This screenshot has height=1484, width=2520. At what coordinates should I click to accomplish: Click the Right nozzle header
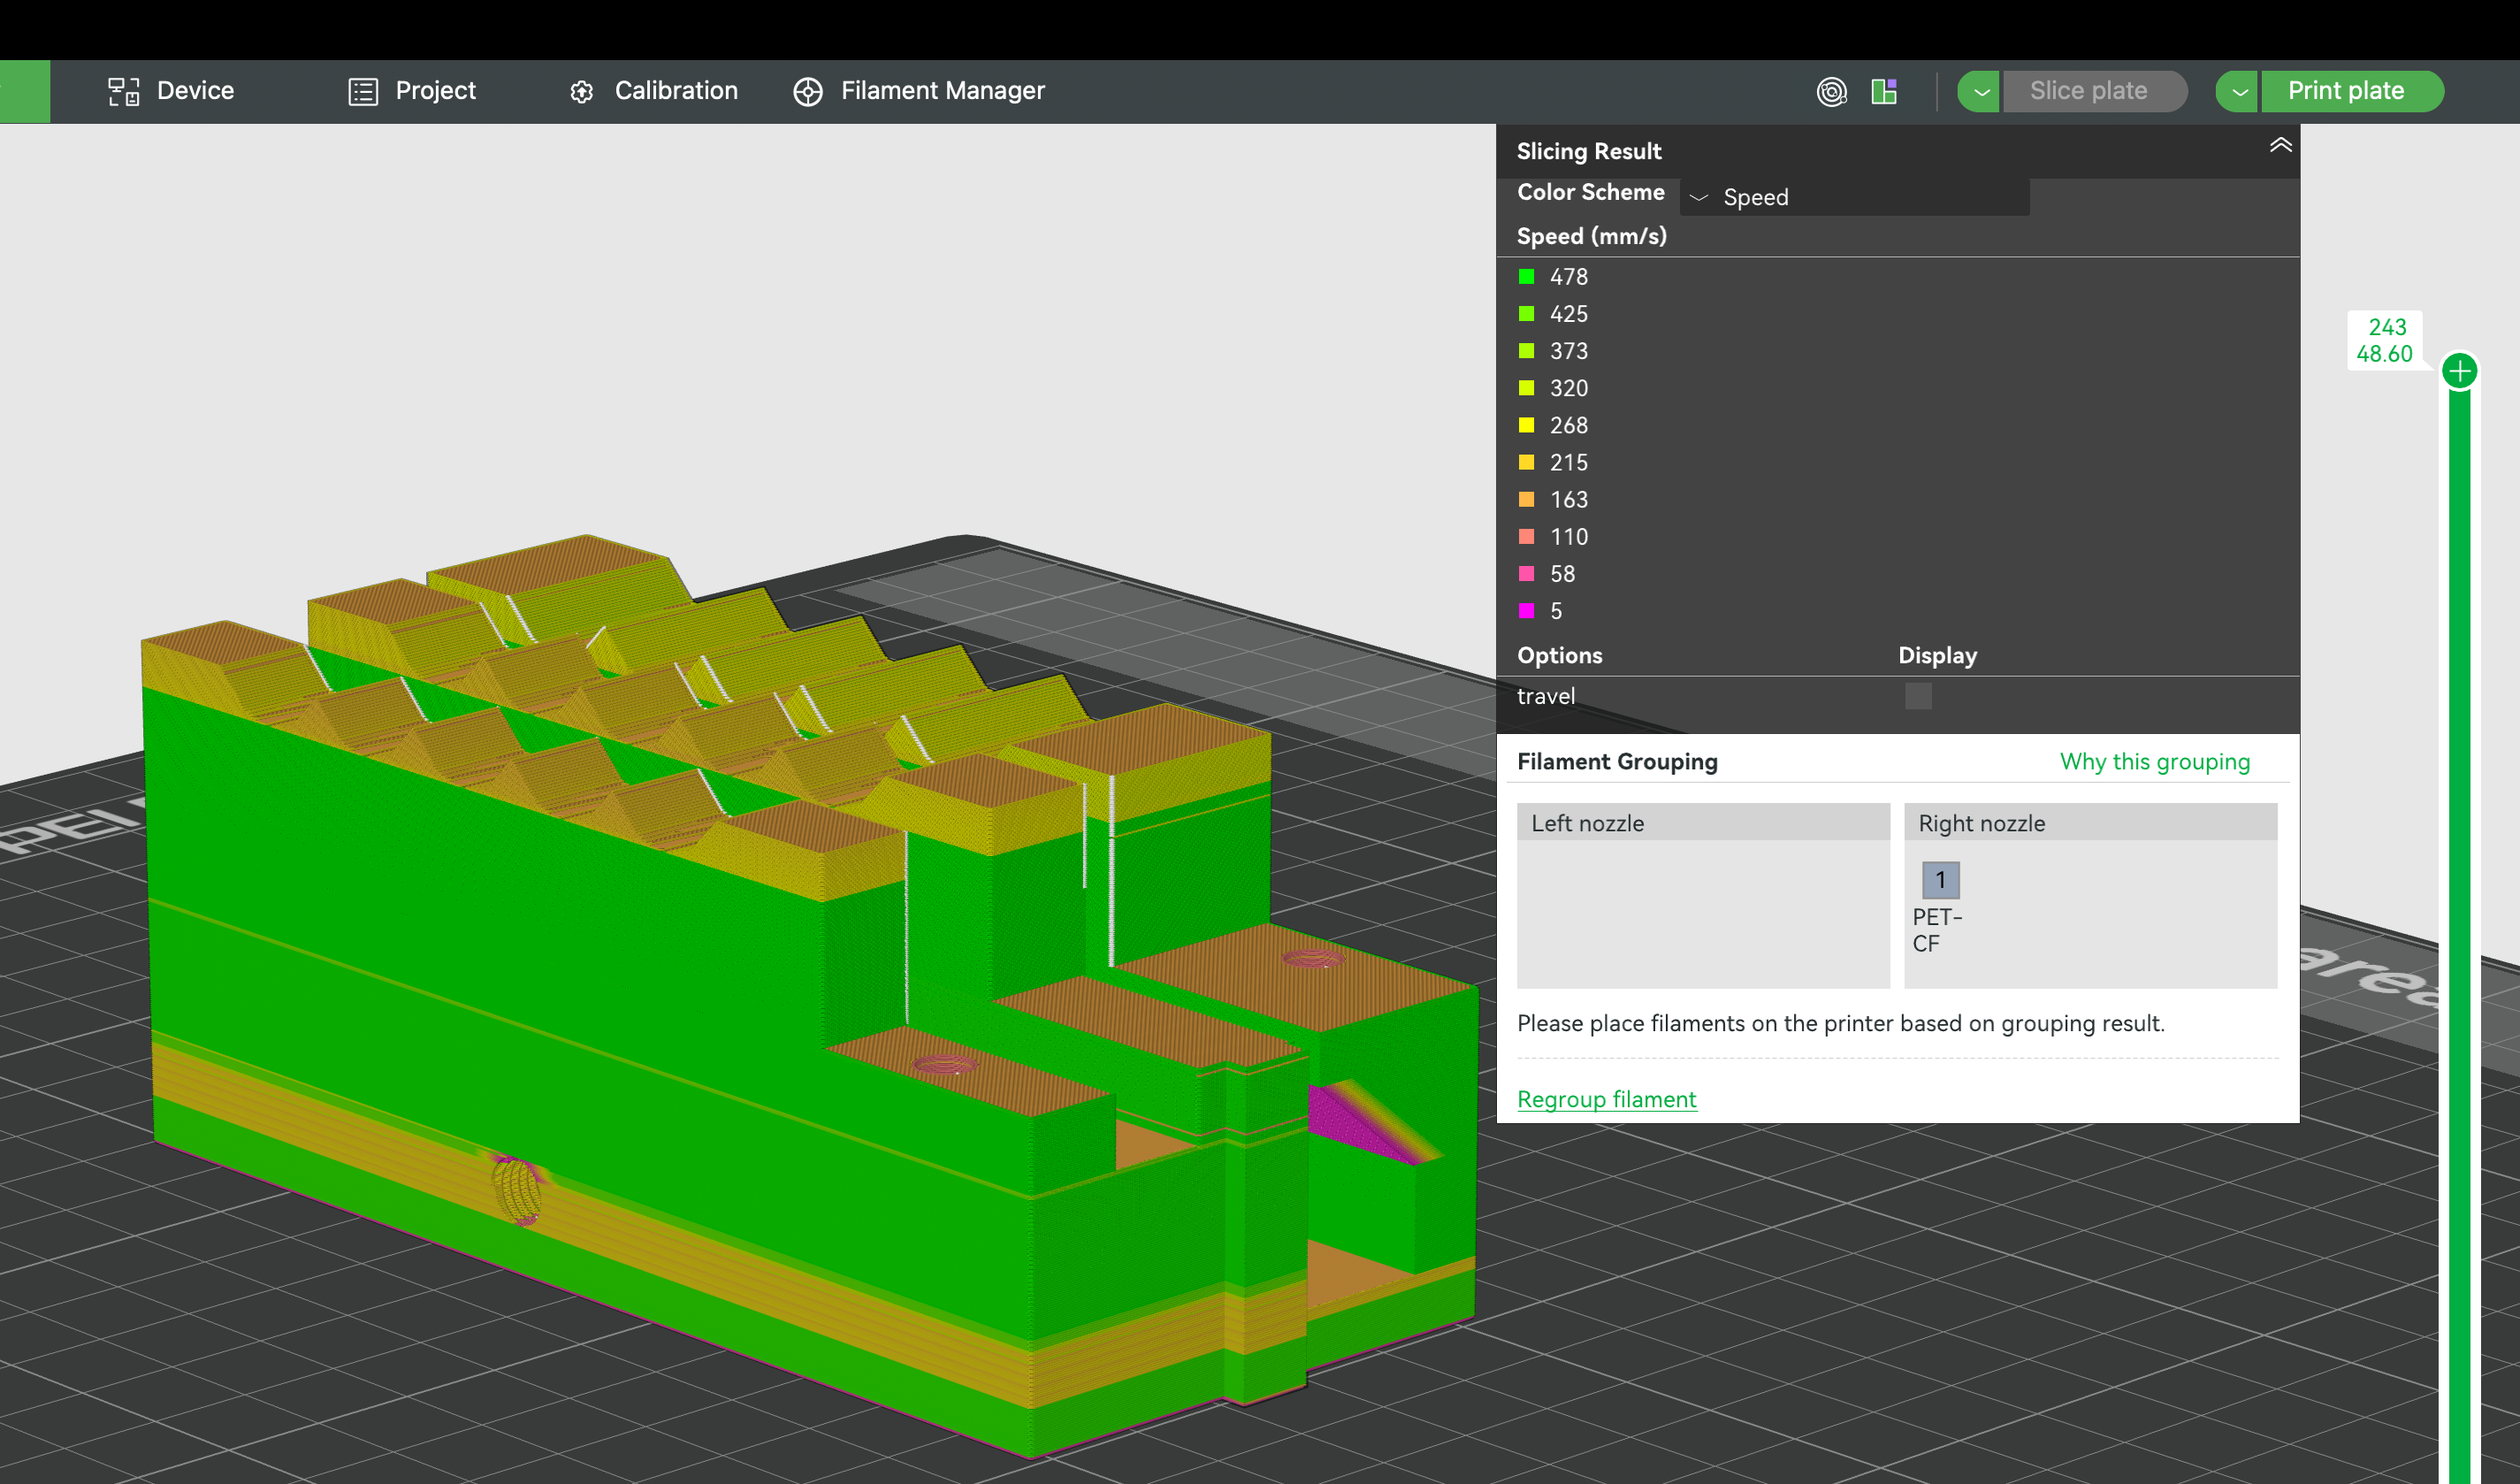click(2091, 823)
